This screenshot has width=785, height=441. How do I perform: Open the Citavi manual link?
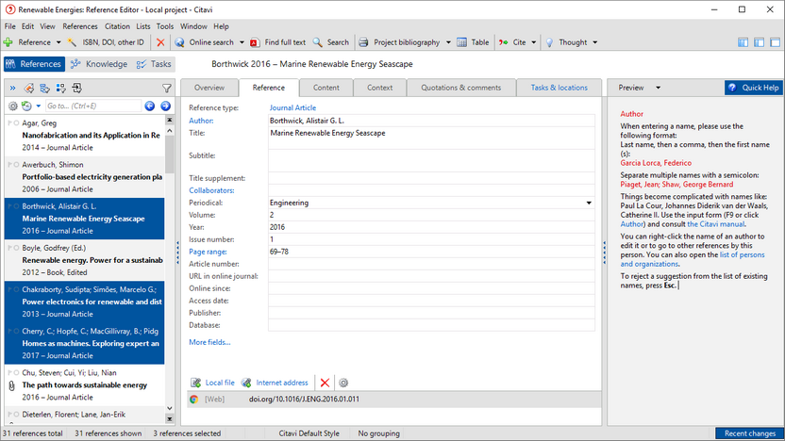point(715,224)
